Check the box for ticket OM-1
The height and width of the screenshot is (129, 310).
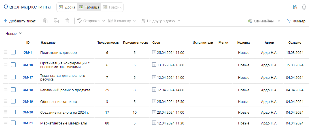tap(13, 52)
